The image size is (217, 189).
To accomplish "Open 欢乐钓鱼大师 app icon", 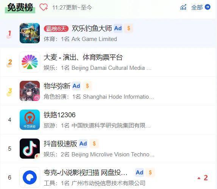I will (30, 33).
